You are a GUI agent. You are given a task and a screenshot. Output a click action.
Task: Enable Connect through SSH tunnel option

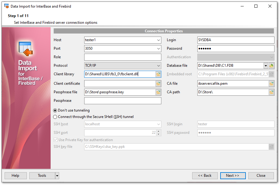pyautogui.click(x=55, y=117)
